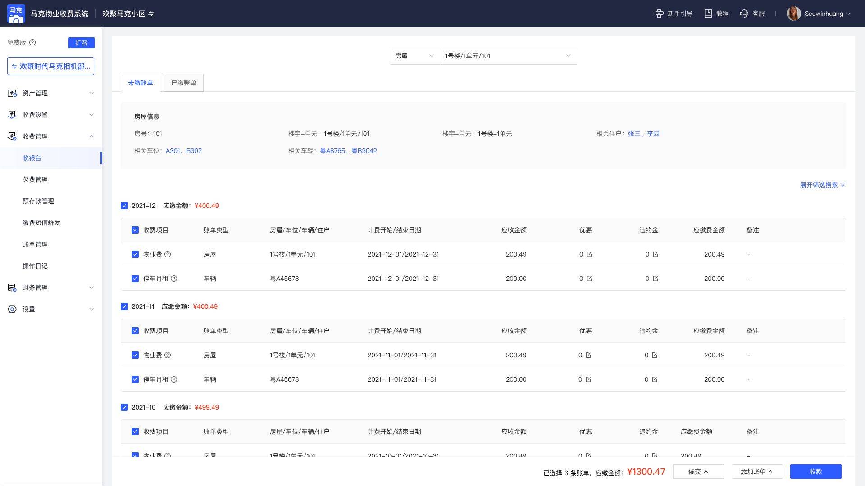Click the 欢聚时代马克相机部 organization switcher
Viewport: 865px width, 486px height.
(50, 66)
